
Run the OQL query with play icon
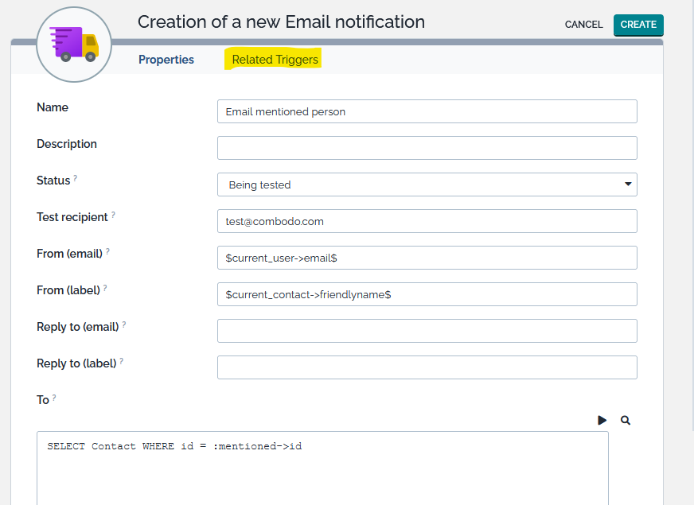tap(602, 420)
